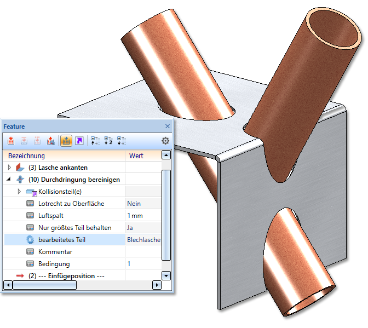Select the Kommentar row
Screen dimensions: 368x328
(82, 252)
